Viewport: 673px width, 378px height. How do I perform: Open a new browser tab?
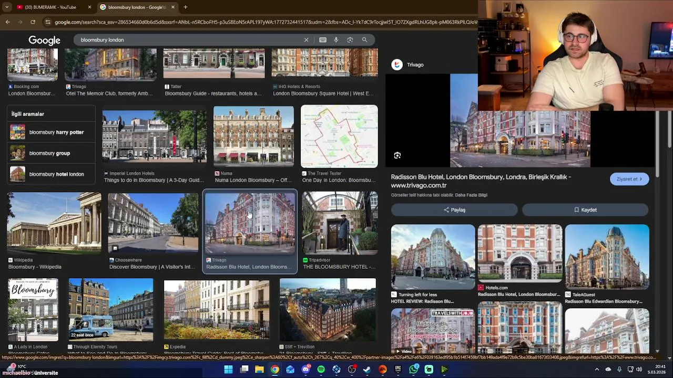(185, 7)
